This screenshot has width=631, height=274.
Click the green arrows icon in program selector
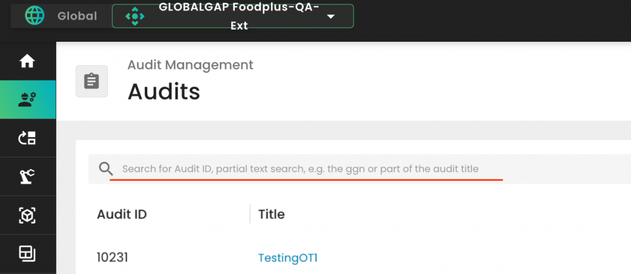click(134, 17)
